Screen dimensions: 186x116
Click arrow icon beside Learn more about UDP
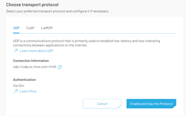(15, 51)
